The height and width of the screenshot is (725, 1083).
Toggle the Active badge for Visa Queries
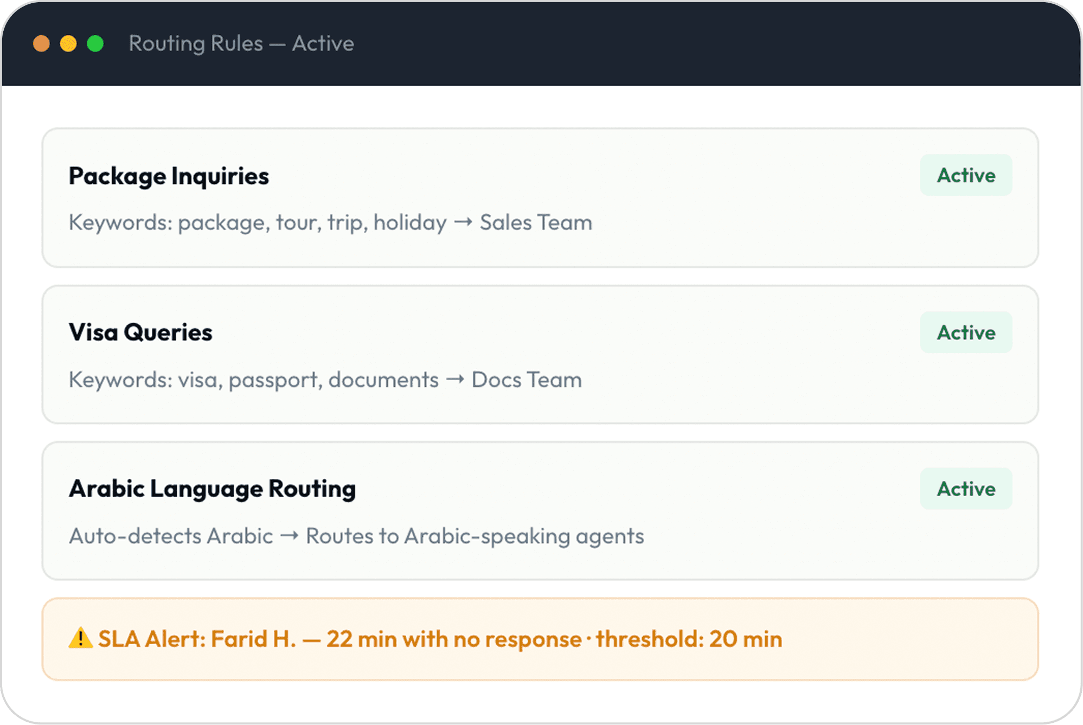(966, 332)
